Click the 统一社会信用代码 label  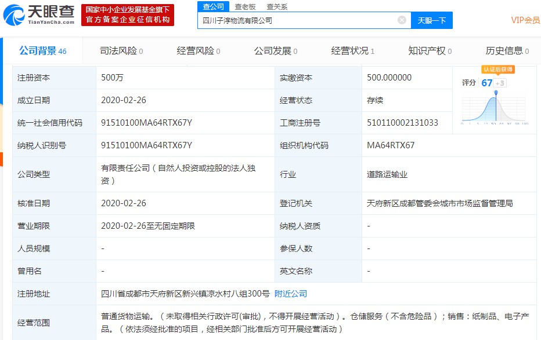click(50, 123)
